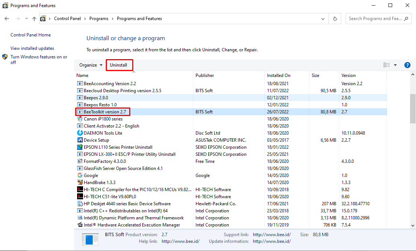The image size is (416, 251).
Task: Click the scrollbar up arrow
Action: pos(413,75)
